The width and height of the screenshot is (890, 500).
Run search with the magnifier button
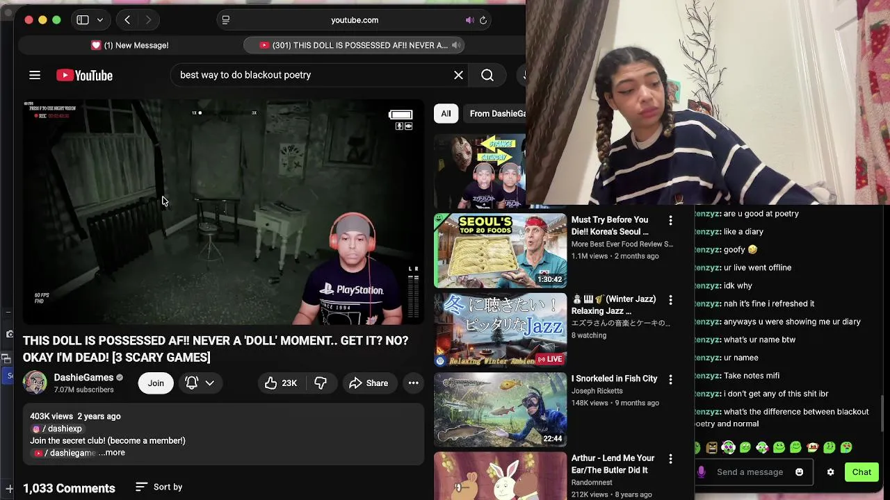click(487, 75)
